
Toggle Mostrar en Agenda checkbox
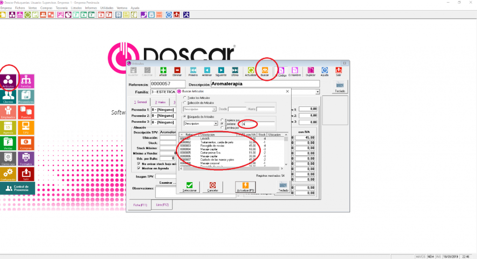[139, 168]
